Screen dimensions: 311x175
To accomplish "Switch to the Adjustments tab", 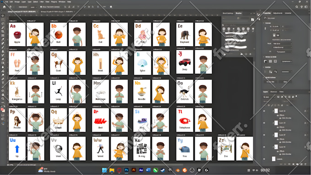I will tap(278, 13).
